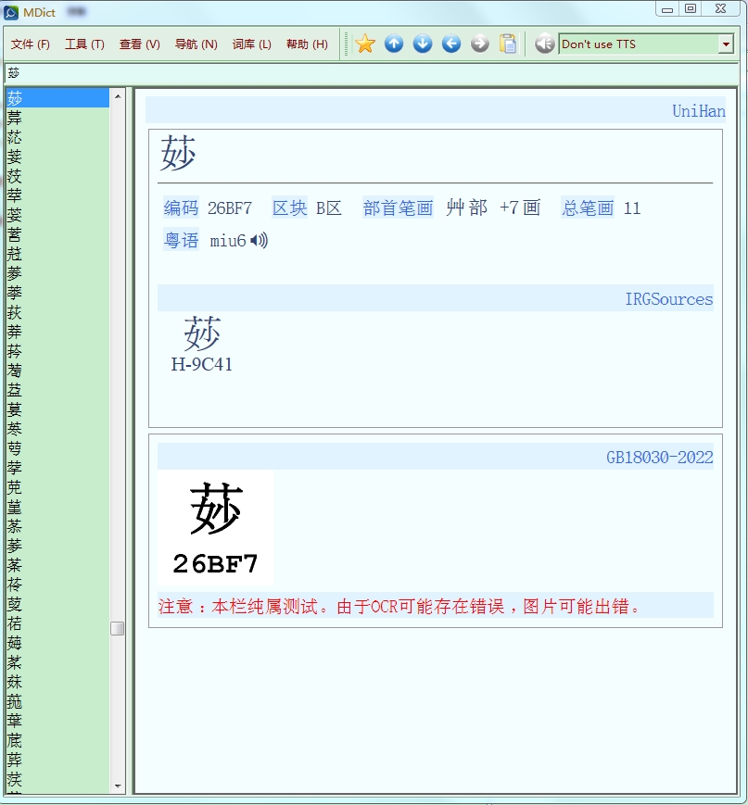Click the gold star favorites icon
This screenshot has height=805, width=748.
(365, 44)
